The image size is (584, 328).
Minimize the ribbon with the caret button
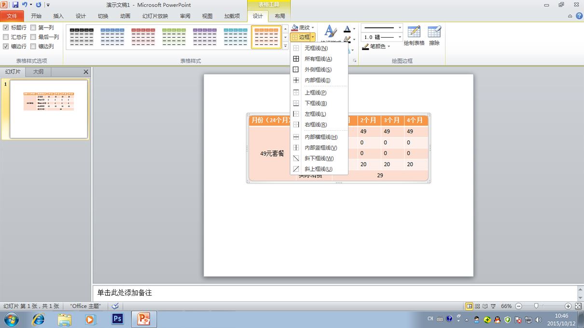[x=570, y=16]
